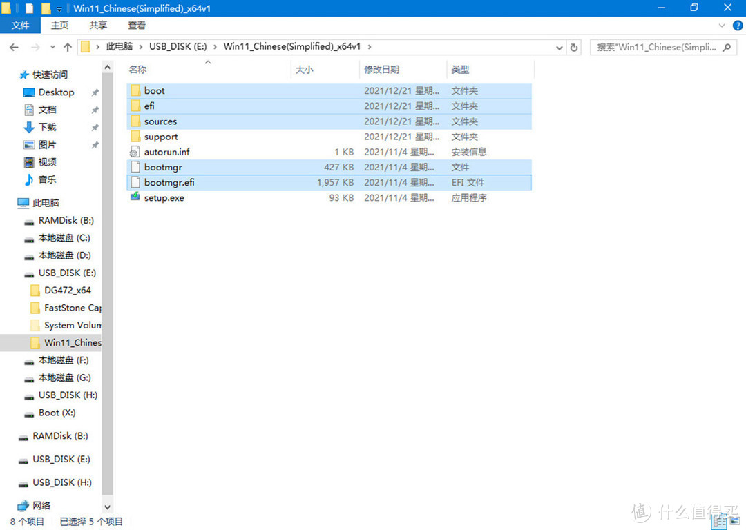Click the refresh button beside address bar
Image resolution: width=746 pixels, height=530 pixels.
point(573,48)
